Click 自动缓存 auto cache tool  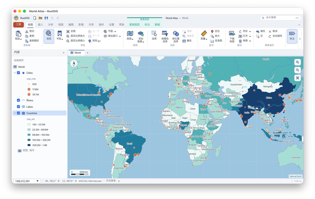click(275, 36)
